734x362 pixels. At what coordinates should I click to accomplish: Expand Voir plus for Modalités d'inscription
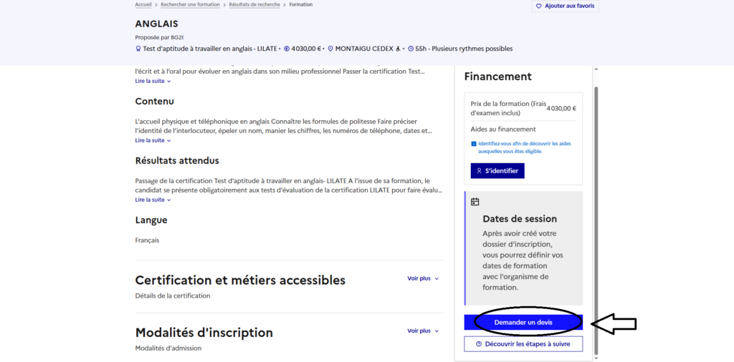coord(423,331)
